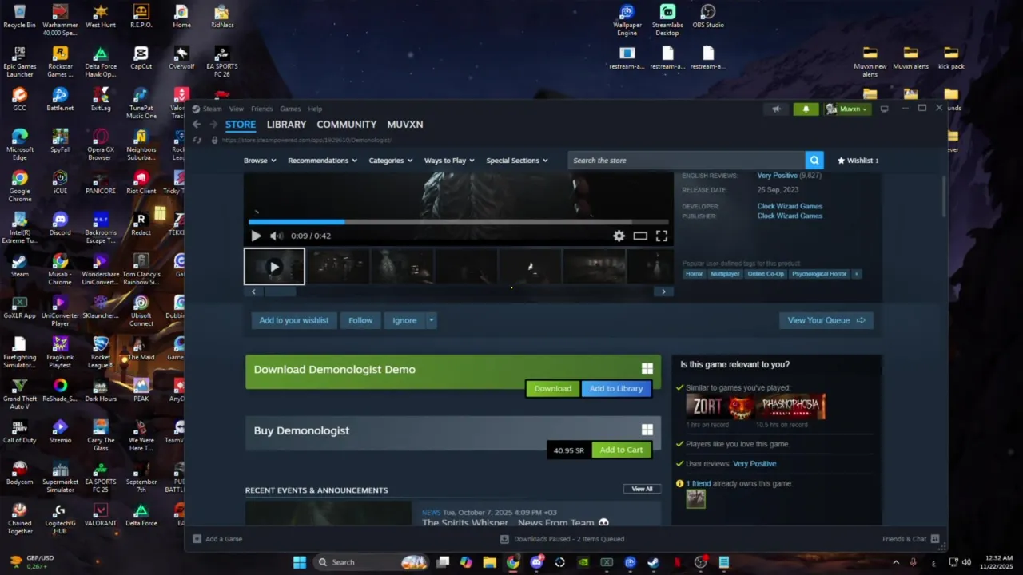Expand the Ways to Play menu

point(449,161)
